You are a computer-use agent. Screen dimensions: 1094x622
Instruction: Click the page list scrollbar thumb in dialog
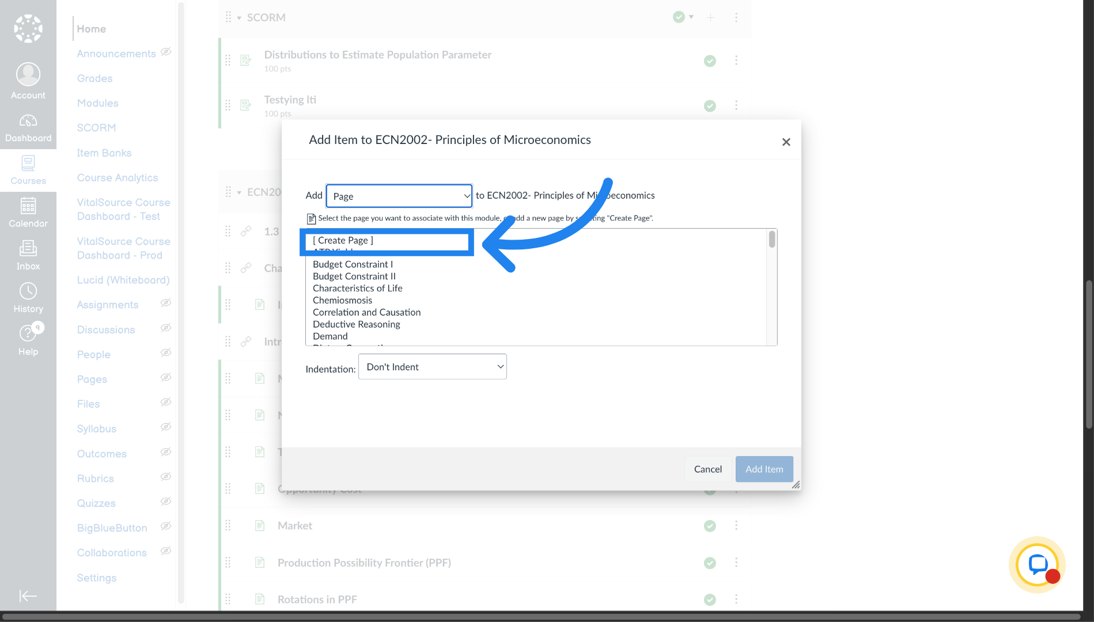pyautogui.click(x=772, y=239)
